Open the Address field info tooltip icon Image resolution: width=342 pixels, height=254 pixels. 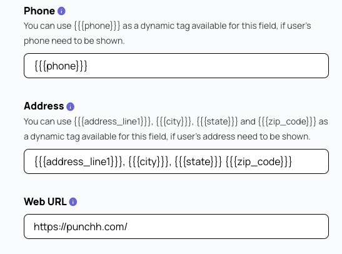tap(70, 107)
